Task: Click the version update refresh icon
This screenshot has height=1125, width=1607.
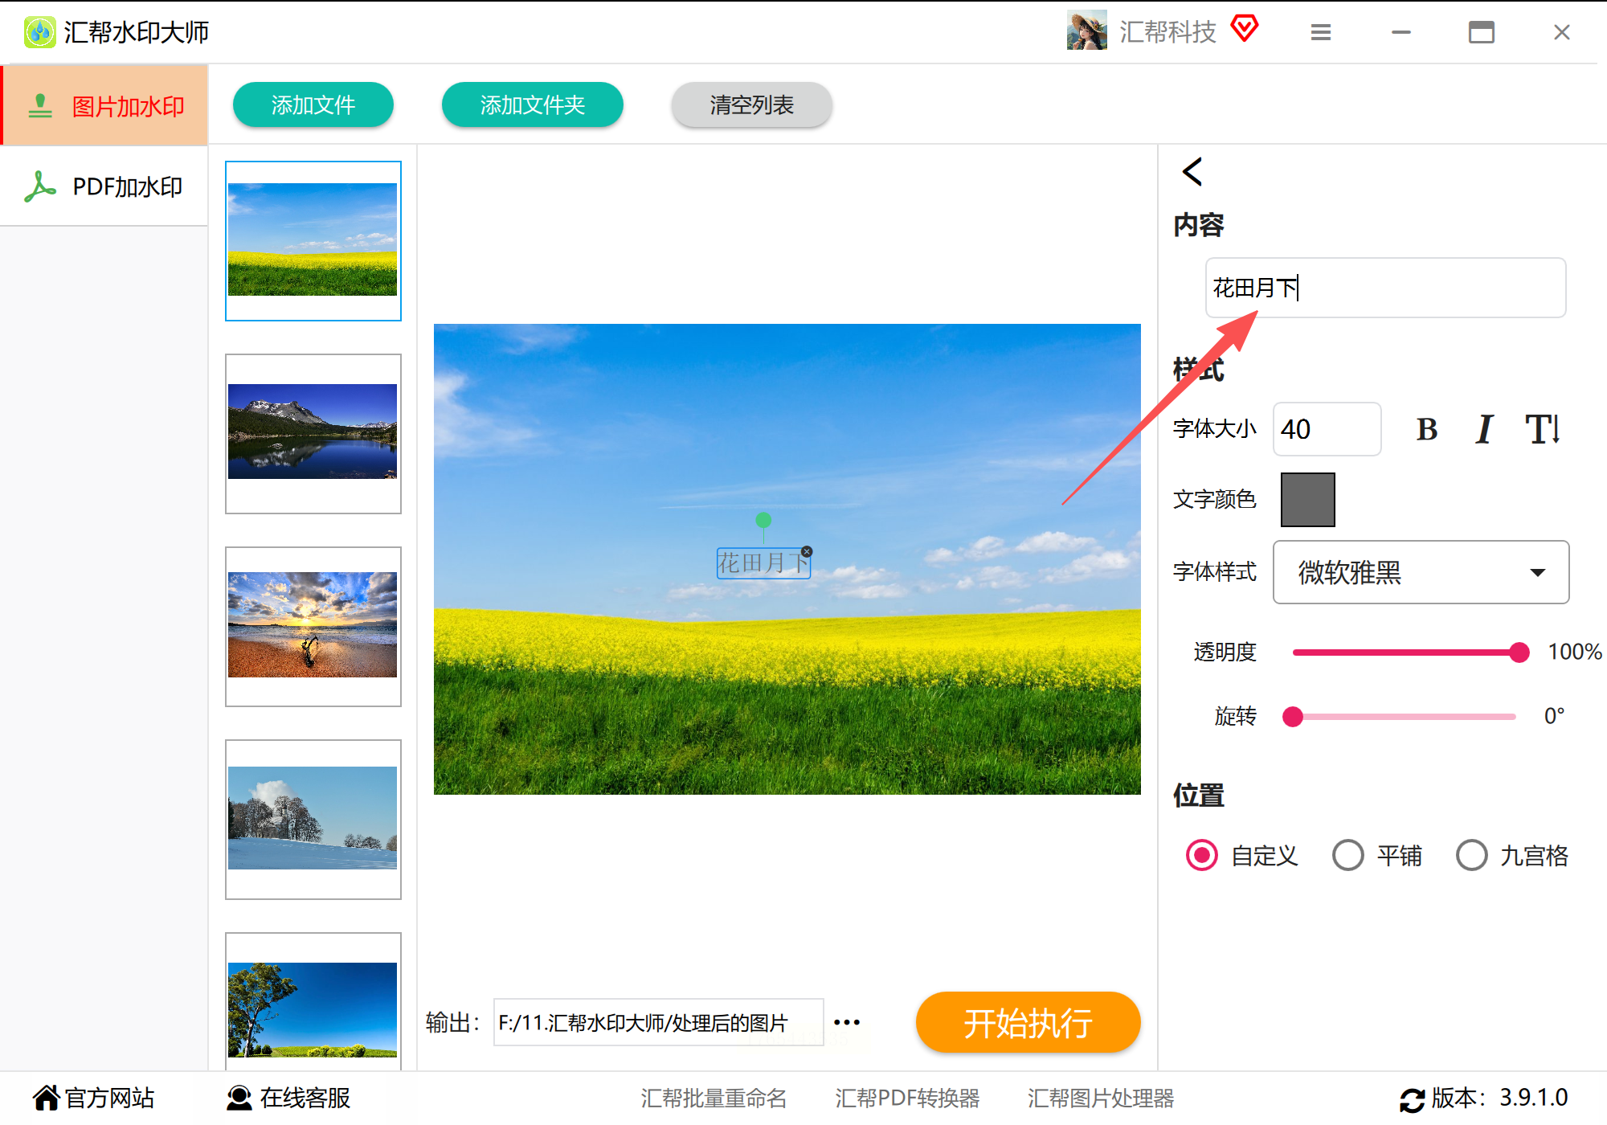Action: coord(1412,1099)
